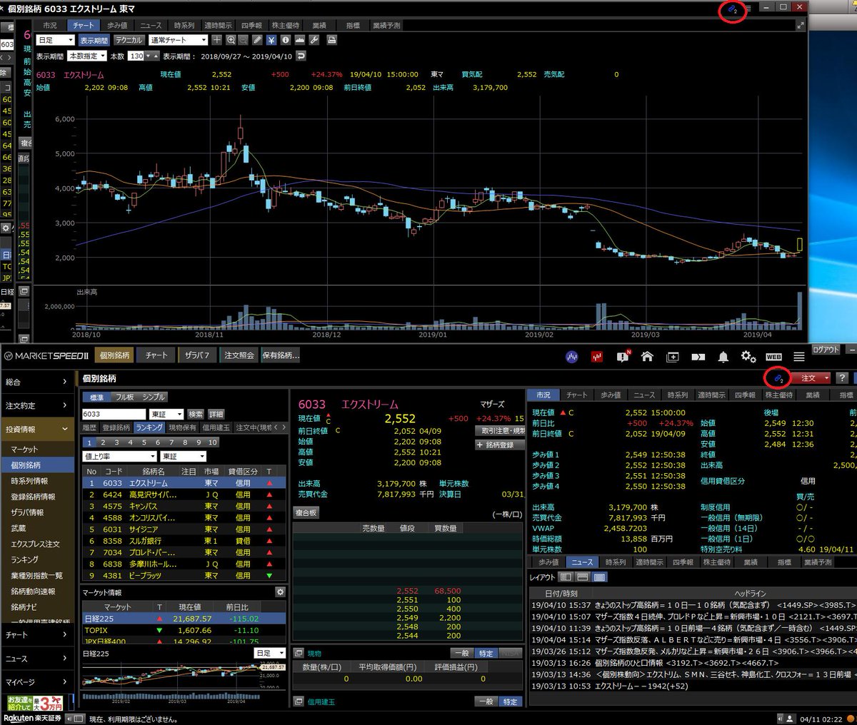Image resolution: width=857 pixels, height=725 pixels.
Task: Click the 本数 130 value field
Action: (136, 56)
